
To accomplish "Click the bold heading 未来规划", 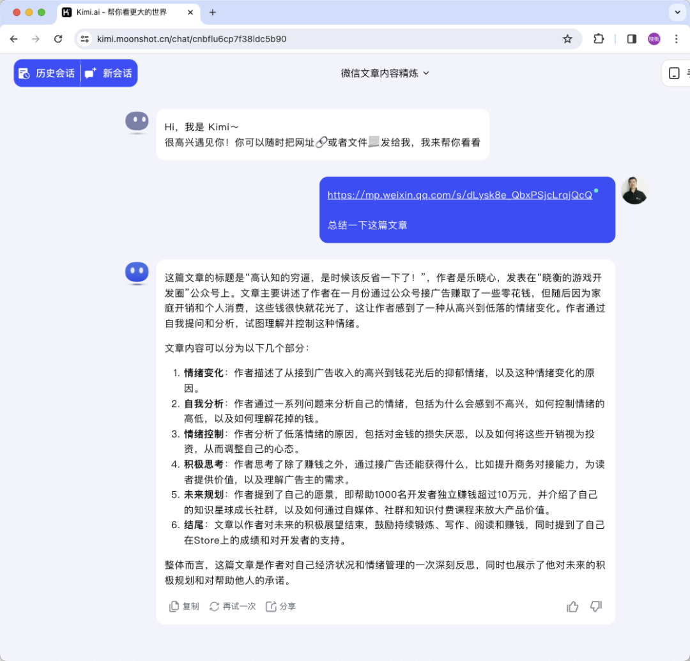I will tap(203, 495).
